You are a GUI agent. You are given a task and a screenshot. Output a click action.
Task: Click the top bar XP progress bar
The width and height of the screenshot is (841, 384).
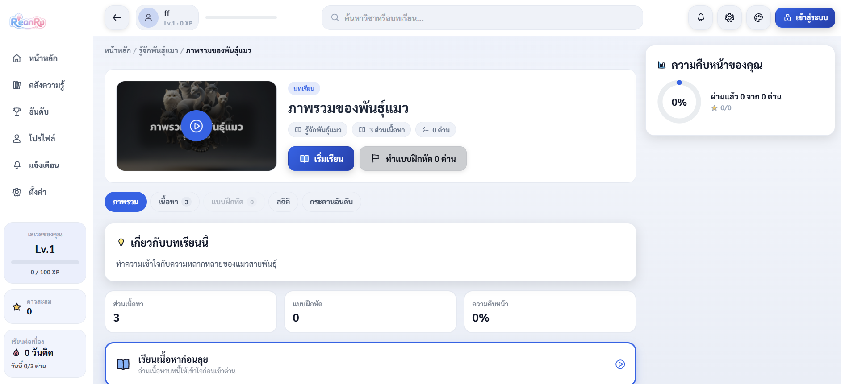(x=241, y=18)
